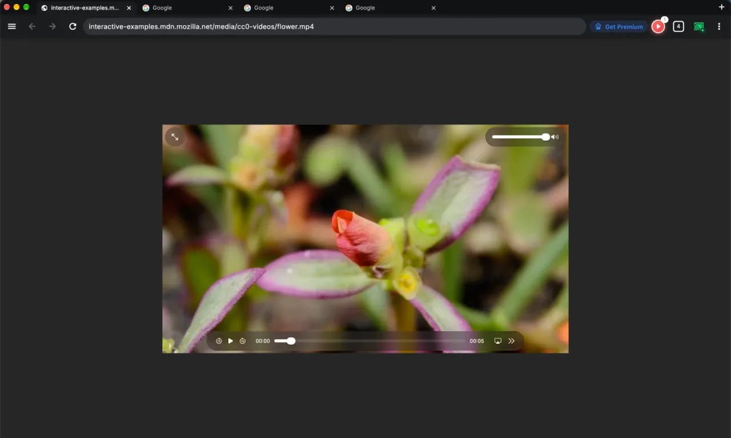Viewport: 731px width, 438px height.
Task: Go forward to the next page
Action: (x=53, y=26)
